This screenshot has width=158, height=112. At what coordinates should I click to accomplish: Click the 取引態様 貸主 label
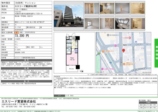coord(145,100)
